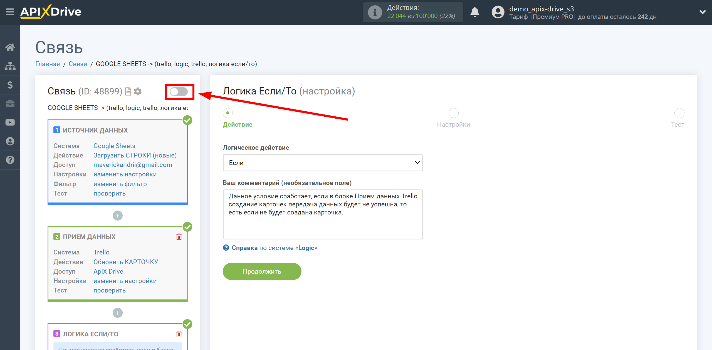Viewport: 712px width, 350px height.
Task: Click the ApiX Drive logo
Action: click(x=51, y=12)
